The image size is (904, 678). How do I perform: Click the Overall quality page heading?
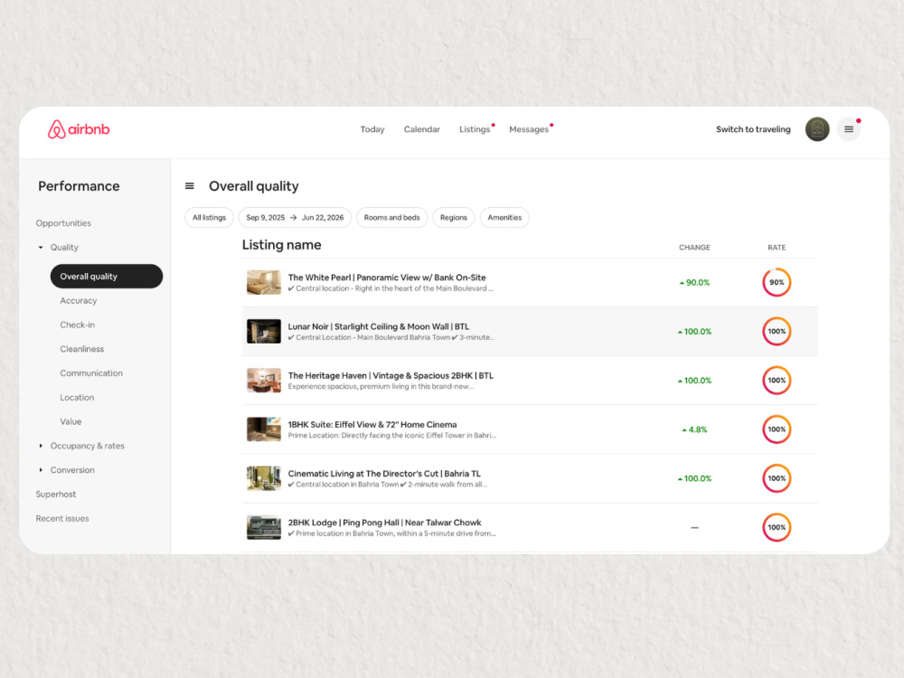point(254,186)
